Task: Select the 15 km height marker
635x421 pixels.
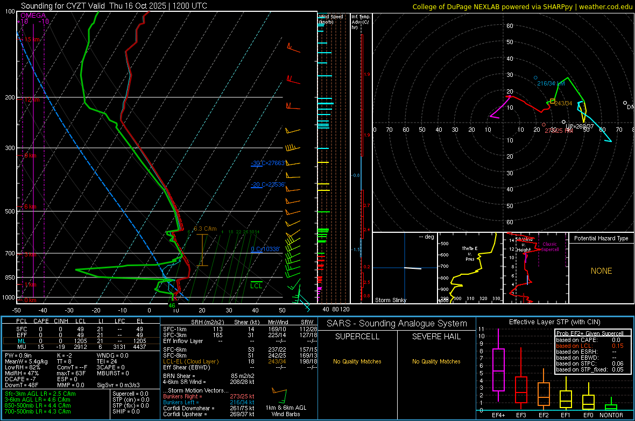Action: click(x=32, y=39)
